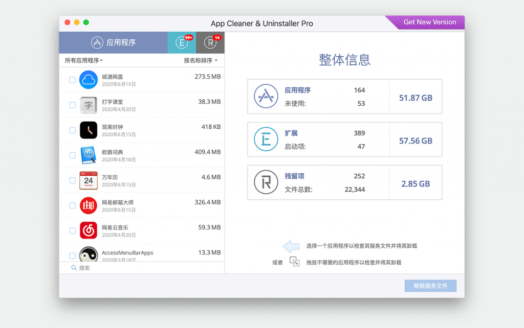Check the box for 城通网盘
Screen dimensions: 524x328
tap(72, 80)
